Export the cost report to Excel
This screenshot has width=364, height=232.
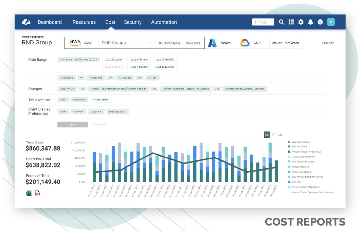pyautogui.click(x=29, y=193)
